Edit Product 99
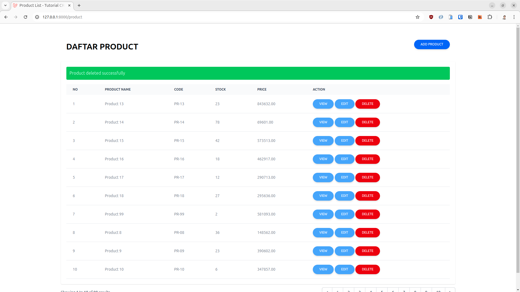This screenshot has width=520, height=292. tap(344, 214)
